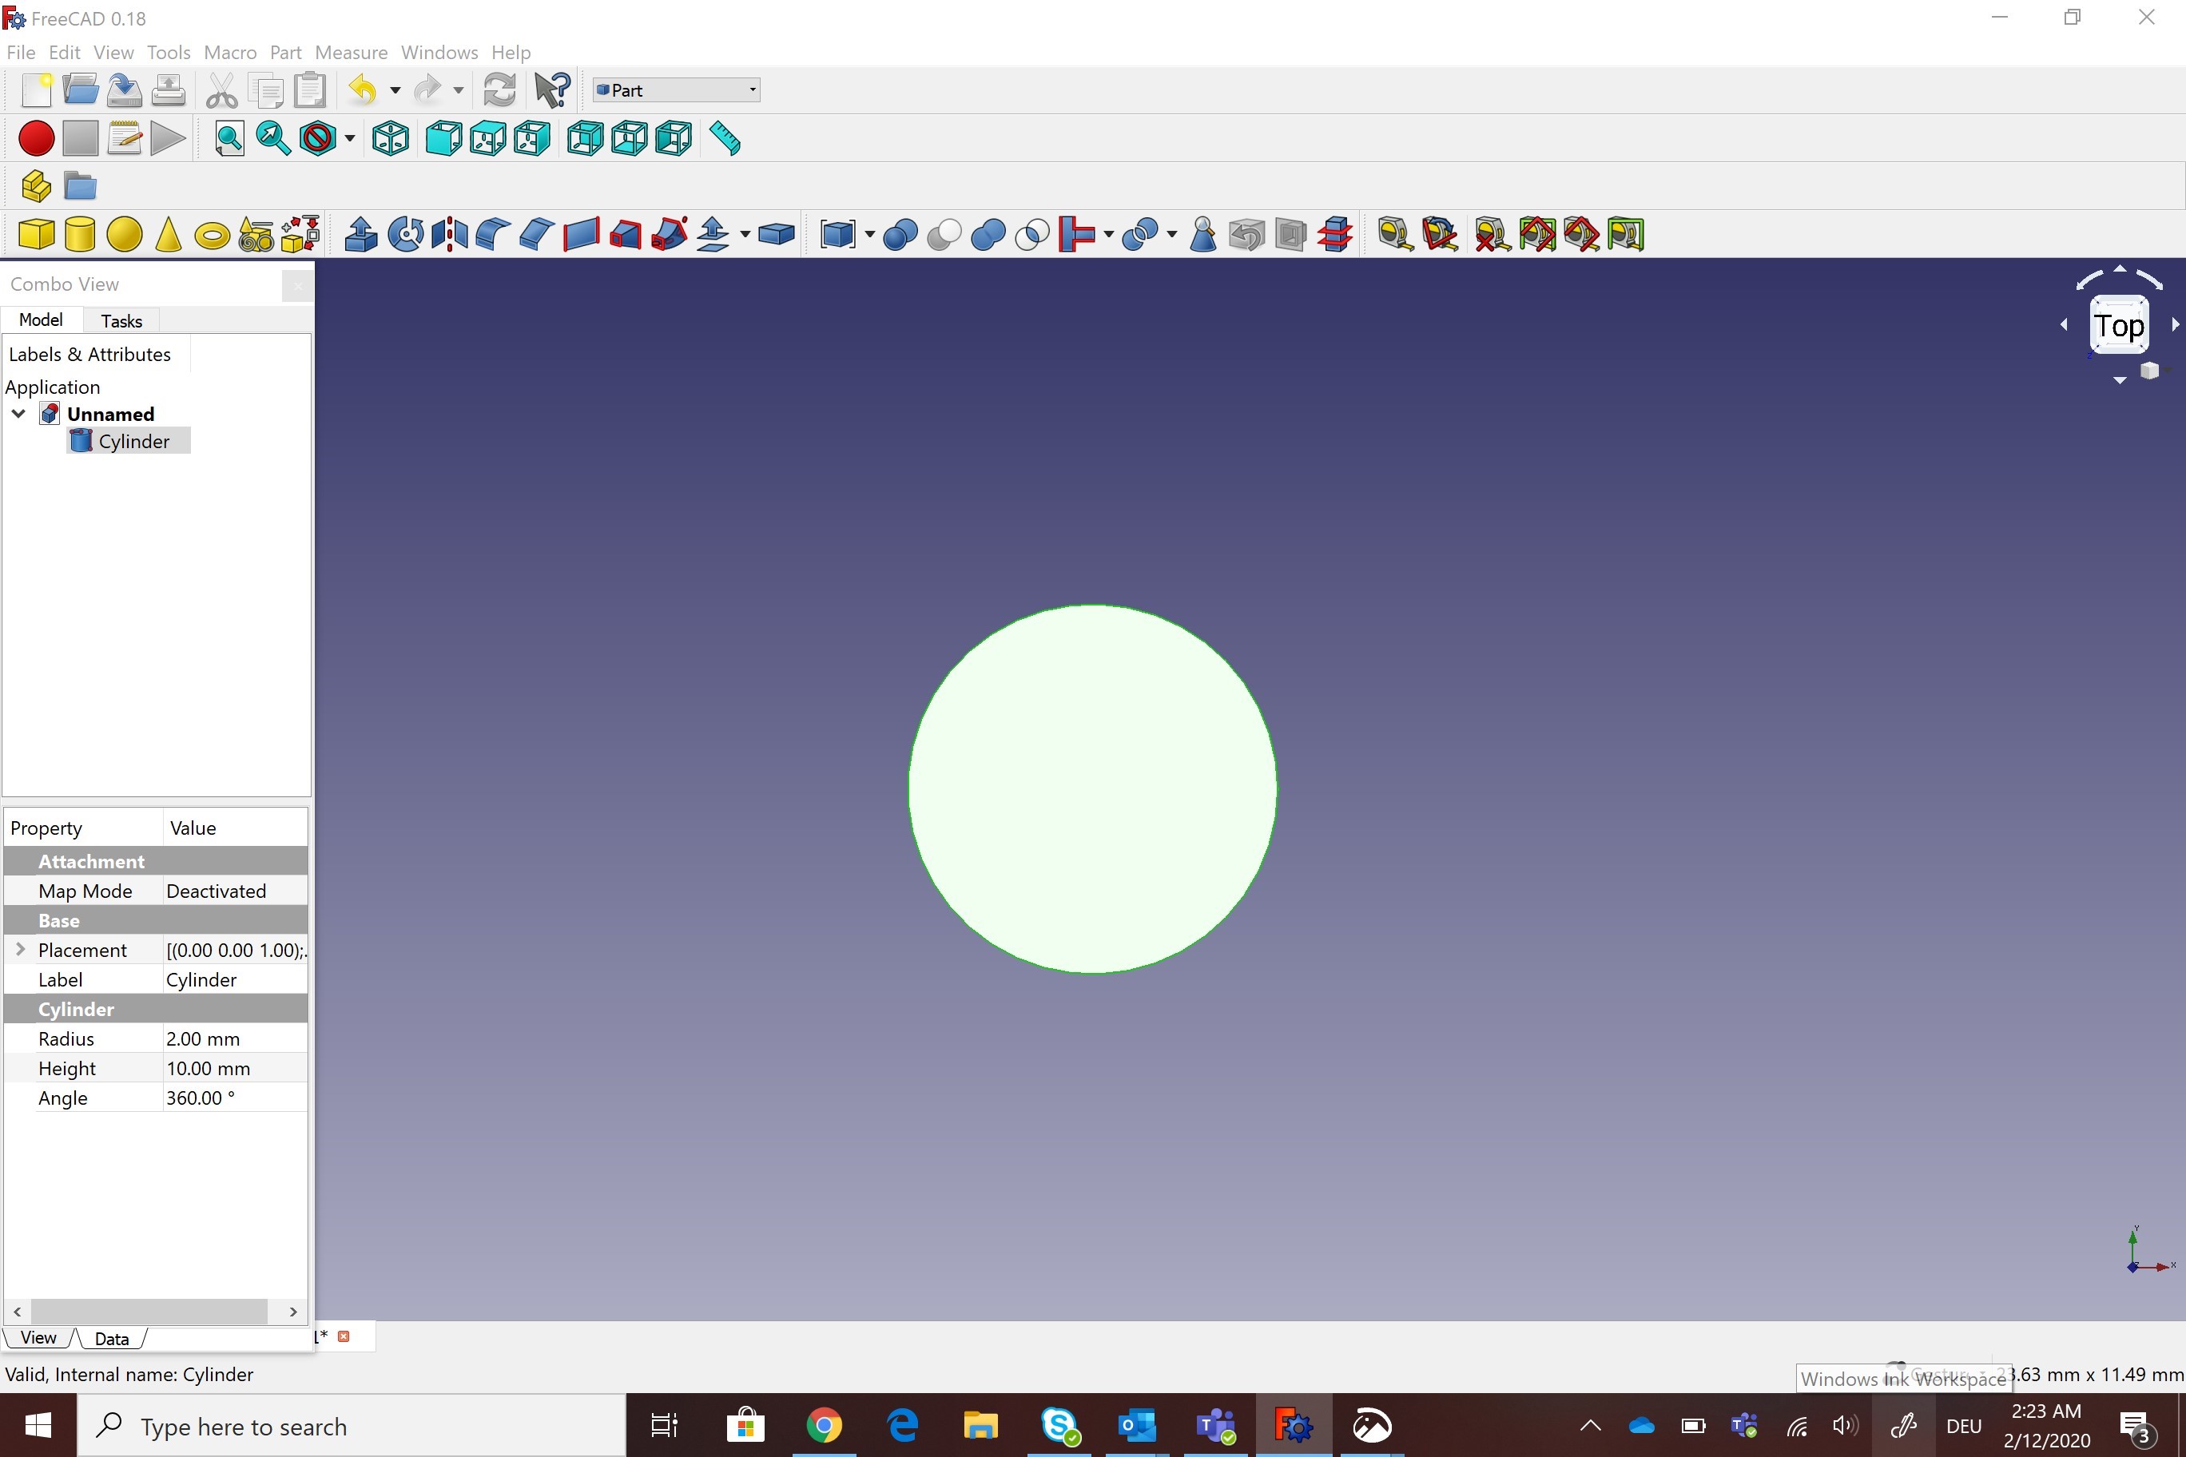Insert a Torus solid

coord(212,236)
